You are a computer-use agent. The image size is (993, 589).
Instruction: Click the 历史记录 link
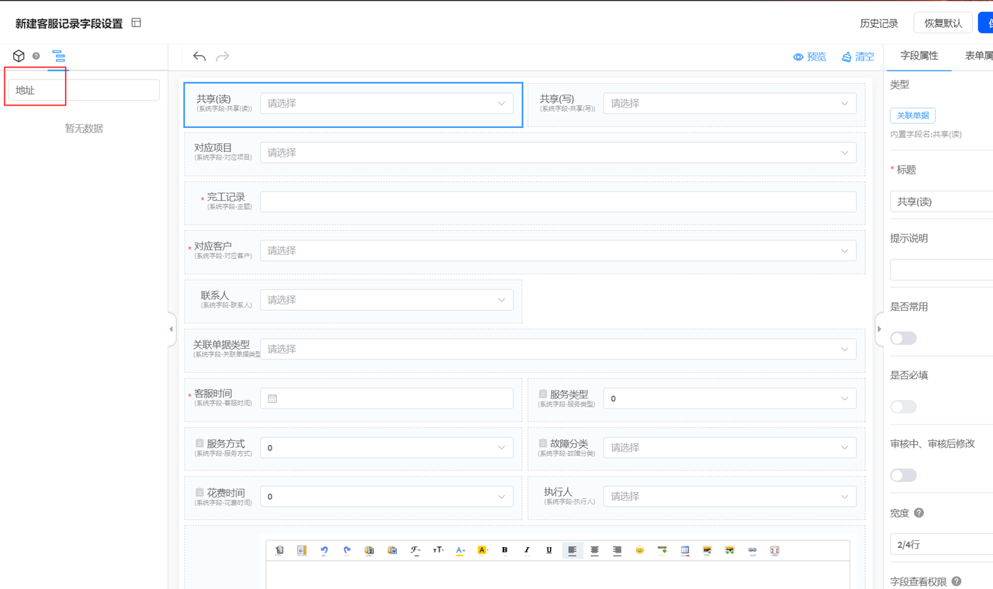879,23
